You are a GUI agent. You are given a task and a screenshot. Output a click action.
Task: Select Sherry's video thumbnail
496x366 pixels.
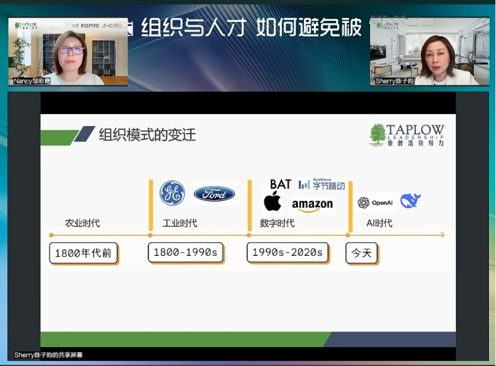coord(429,51)
